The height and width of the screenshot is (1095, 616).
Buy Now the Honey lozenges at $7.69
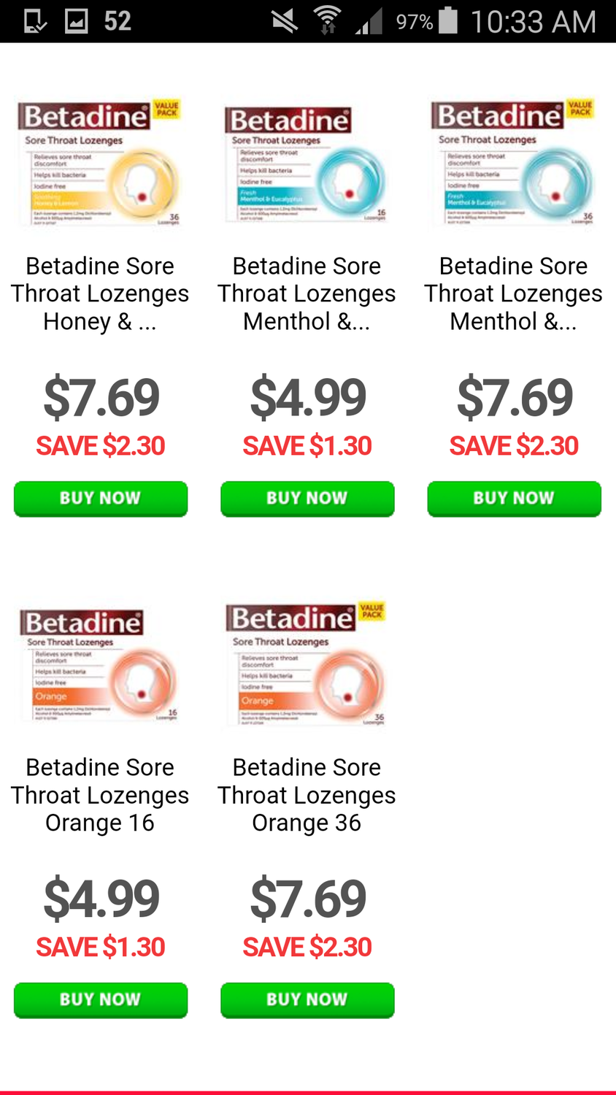pyautogui.click(x=101, y=499)
